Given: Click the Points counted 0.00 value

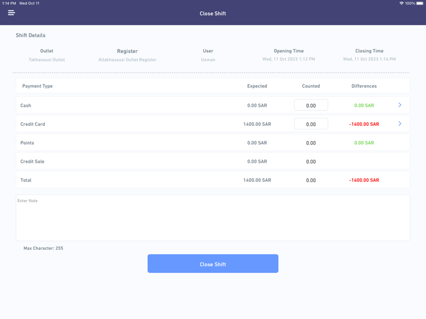Looking at the screenshot, I should click(x=311, y=143).
